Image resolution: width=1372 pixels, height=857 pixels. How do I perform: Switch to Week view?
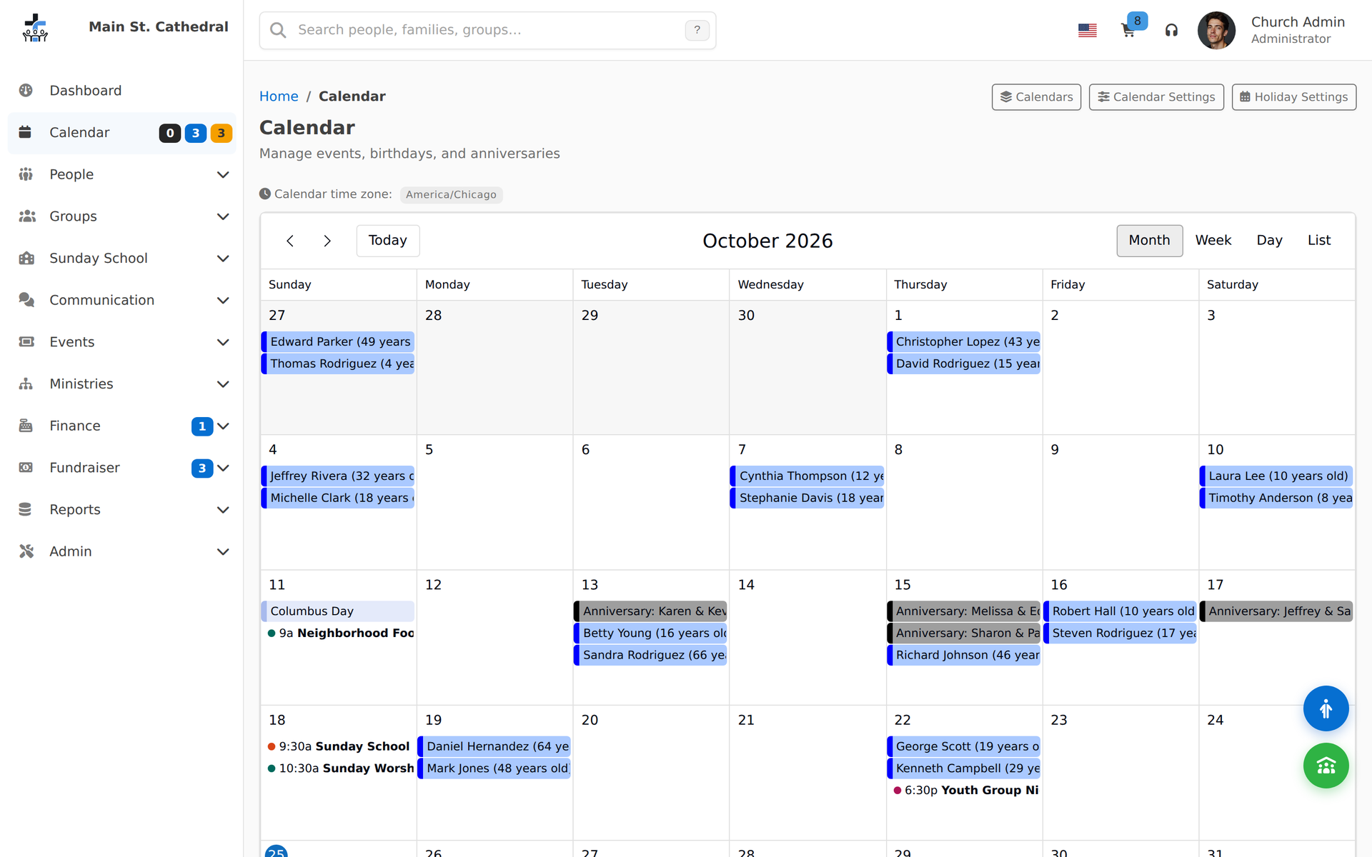tap(1213, 241)
